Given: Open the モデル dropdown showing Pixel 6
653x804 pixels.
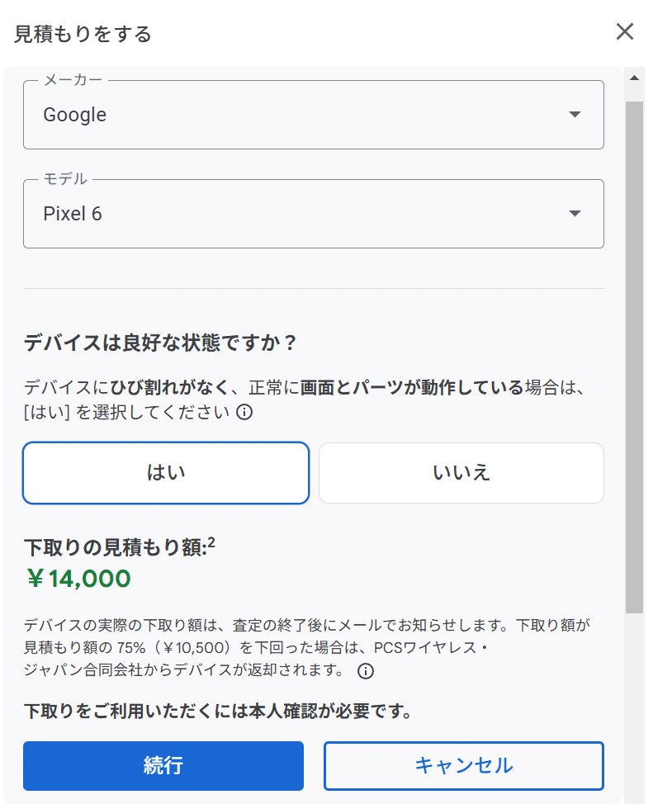Looking at the screenshot, I should [x=314, y=213].
